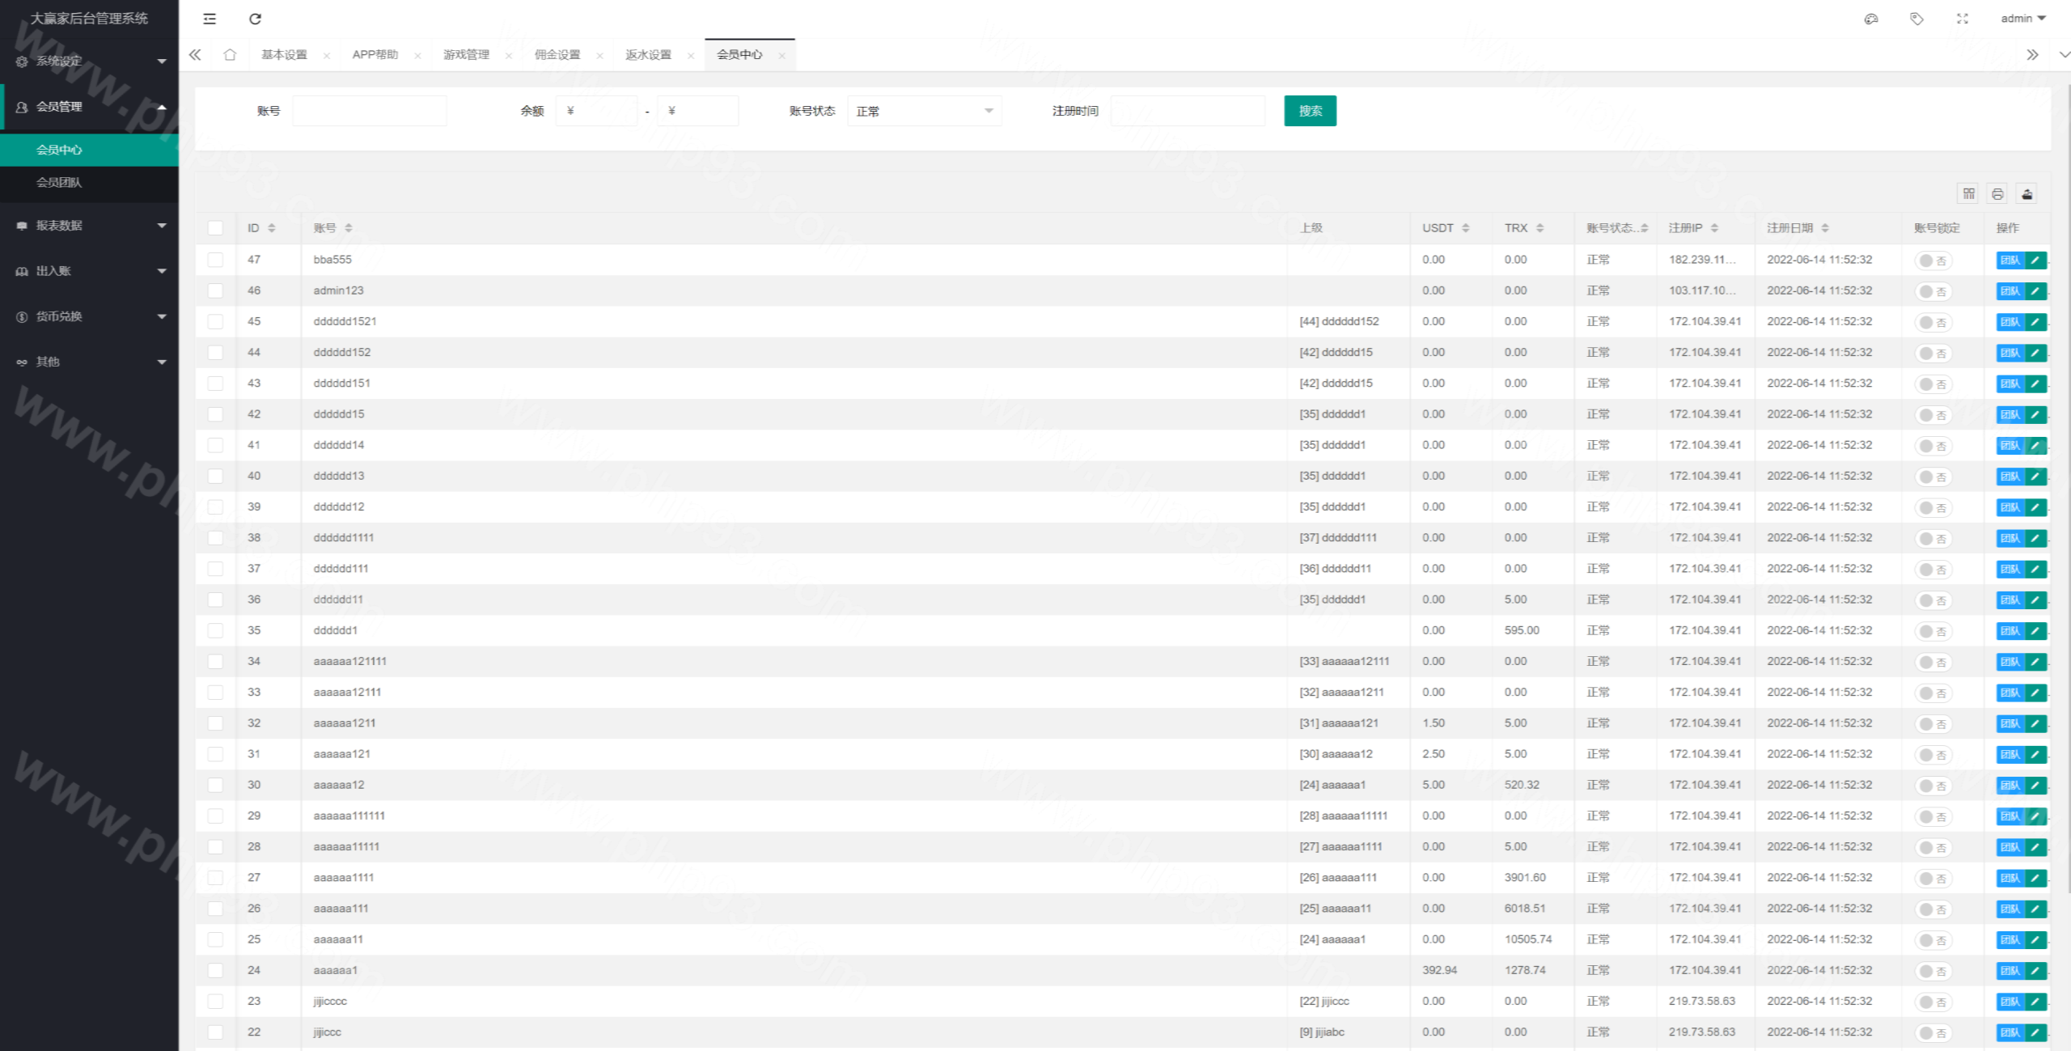Open the column filter grid icon
Screen dimensions: 2071x1051
pyautogui.click(x=1968, y=194)
